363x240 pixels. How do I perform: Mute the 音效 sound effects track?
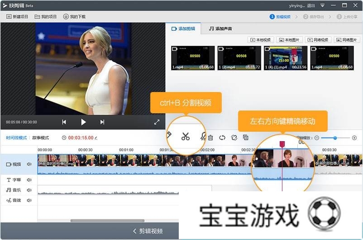point(29,200)
